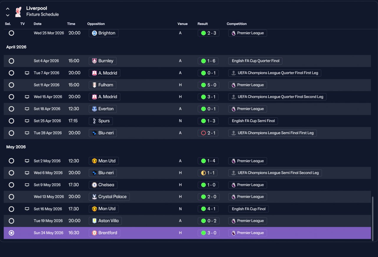Click the date Tue 19 May 2026

click(x=48, y=221)
